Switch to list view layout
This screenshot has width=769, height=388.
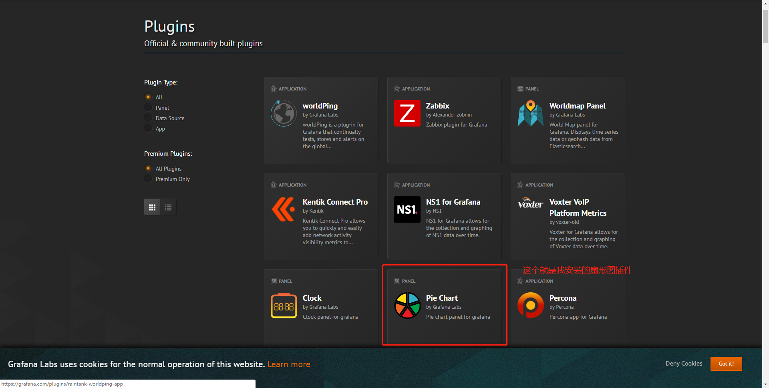[168, 207]
